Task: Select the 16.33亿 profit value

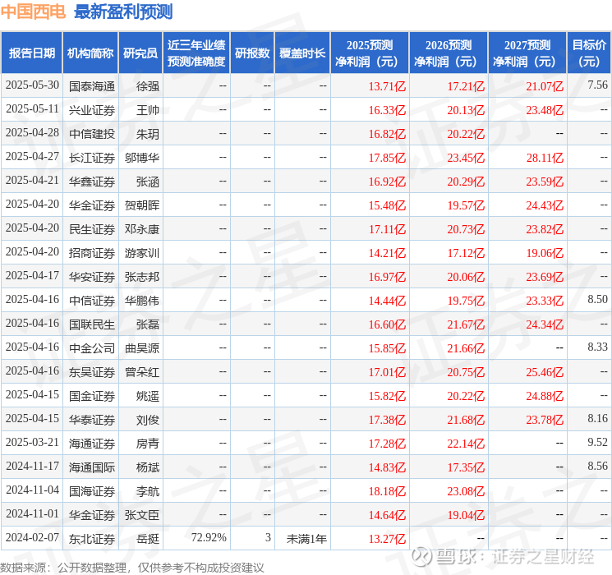Action: [387, 110]
